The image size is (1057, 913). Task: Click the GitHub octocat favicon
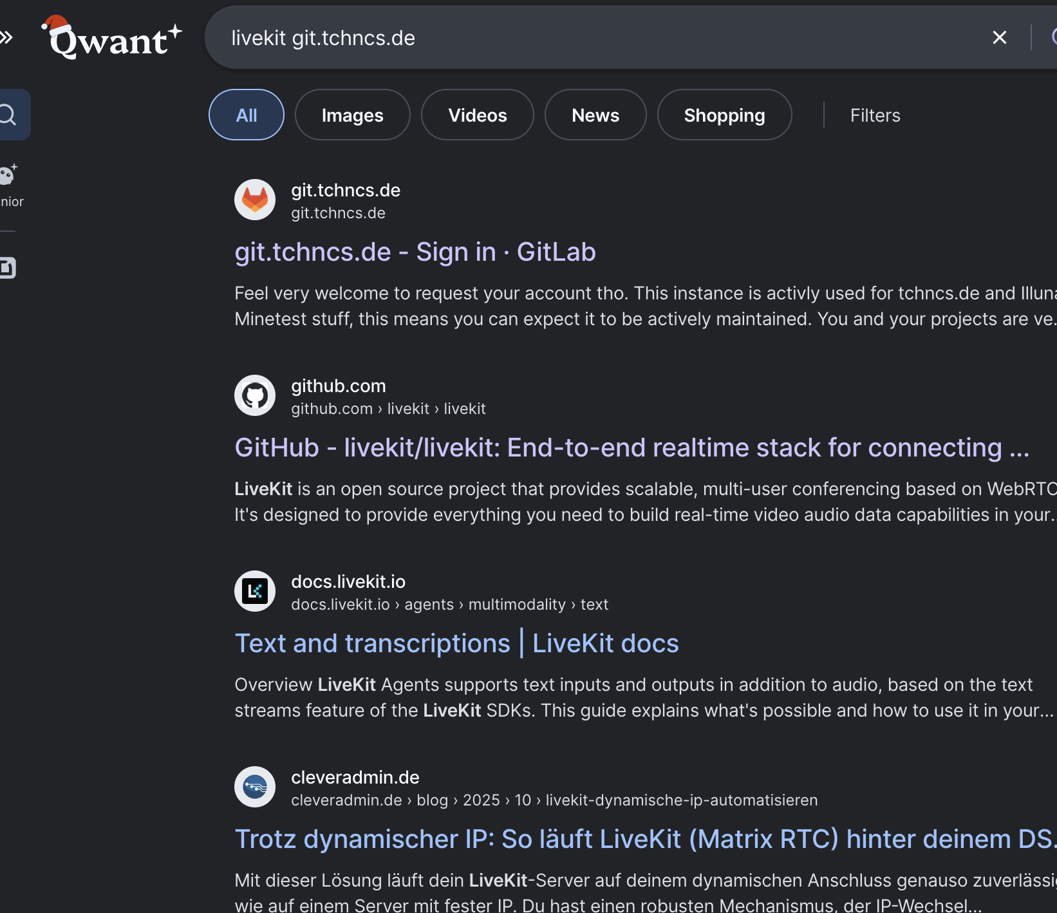point(255,395)
